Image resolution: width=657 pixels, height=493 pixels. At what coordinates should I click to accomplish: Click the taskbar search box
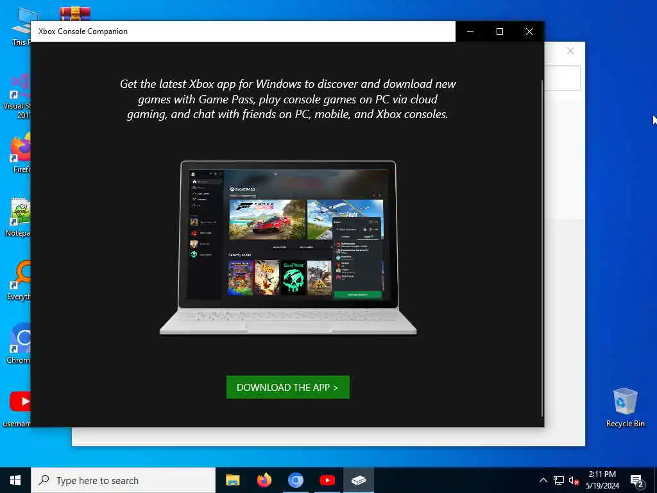[123, 480]
